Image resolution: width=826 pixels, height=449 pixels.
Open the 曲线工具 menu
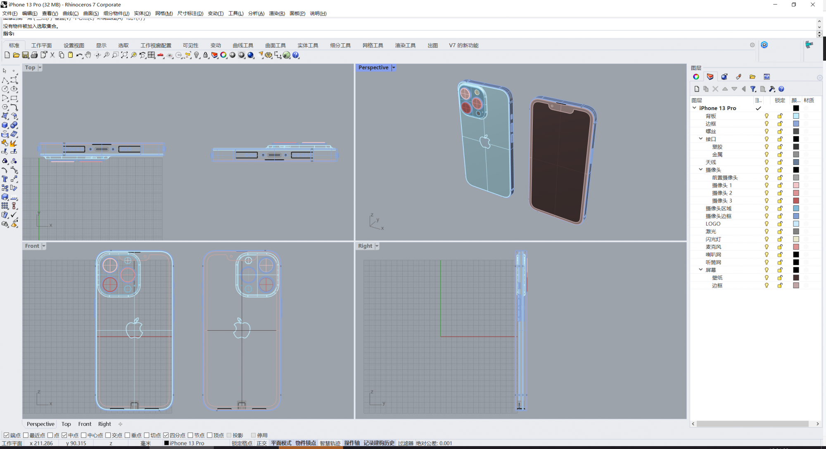pyautogui.click(x=242, y=45)
